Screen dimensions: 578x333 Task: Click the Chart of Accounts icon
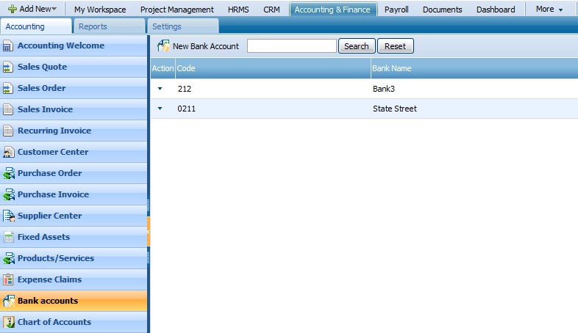pos(8,323)
